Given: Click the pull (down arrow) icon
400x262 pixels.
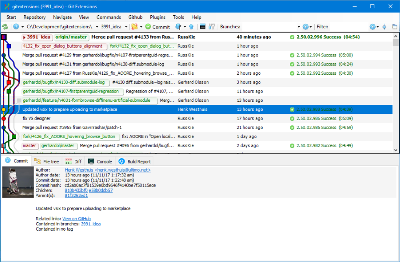Looking at the screenshot, I should click(178, 27).
